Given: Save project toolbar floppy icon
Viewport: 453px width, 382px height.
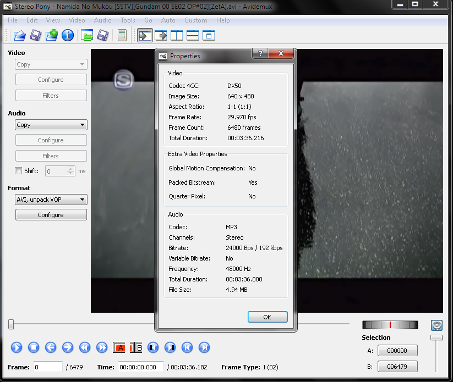Looking at the screenshot, I should point(103,36).
